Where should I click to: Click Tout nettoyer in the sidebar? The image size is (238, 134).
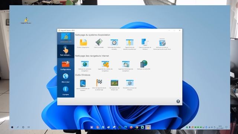pos(65,51)
